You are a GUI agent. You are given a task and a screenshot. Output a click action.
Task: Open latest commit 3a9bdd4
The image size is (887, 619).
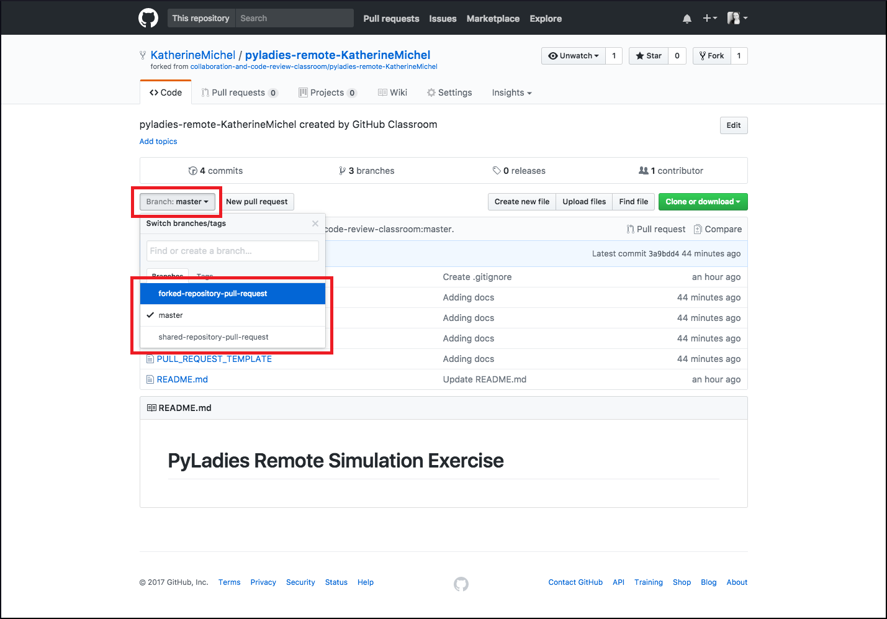(x=664, y=254)
